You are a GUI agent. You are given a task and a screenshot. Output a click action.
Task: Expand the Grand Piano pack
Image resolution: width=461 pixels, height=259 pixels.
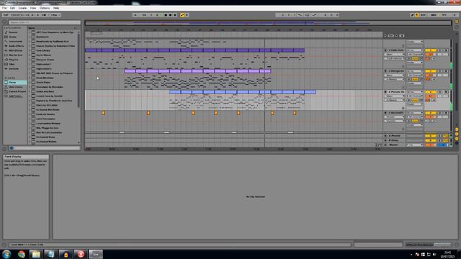point(30,83)
